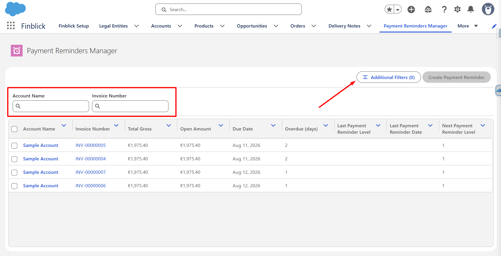Open the Last Payment Reminder Date column menu

click(430, 126)
